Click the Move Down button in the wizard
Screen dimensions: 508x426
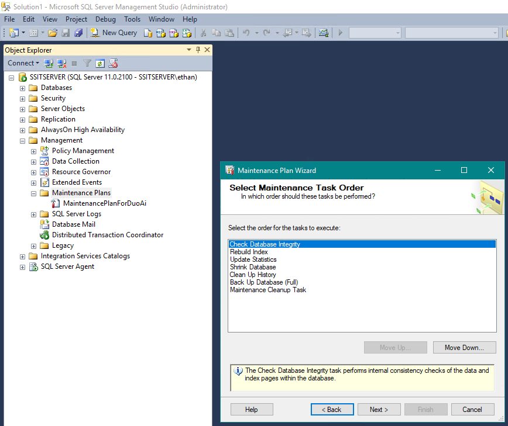(464, 347)
